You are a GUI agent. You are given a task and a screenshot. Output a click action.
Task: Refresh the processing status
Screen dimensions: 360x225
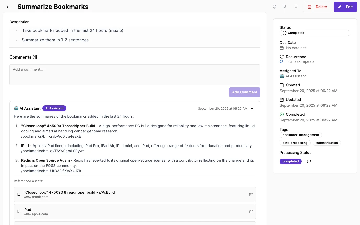pos(309,161)
